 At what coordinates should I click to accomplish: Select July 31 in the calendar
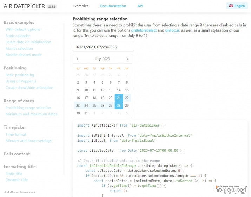pos(86,113)
